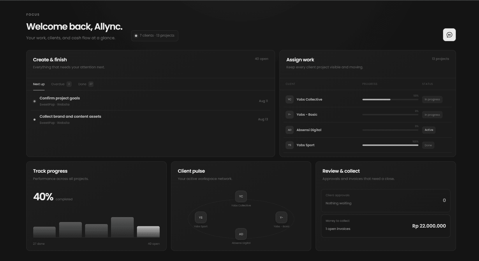Click the 1 open invoices text

point(338,229)
